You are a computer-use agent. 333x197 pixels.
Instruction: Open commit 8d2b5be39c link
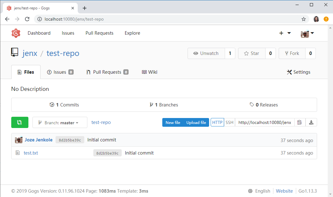coord(70,140)
